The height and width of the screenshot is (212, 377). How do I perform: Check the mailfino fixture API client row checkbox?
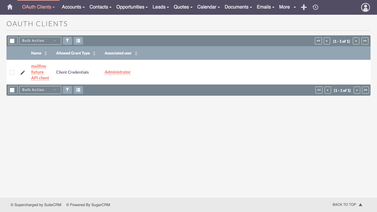click(12, 72)
